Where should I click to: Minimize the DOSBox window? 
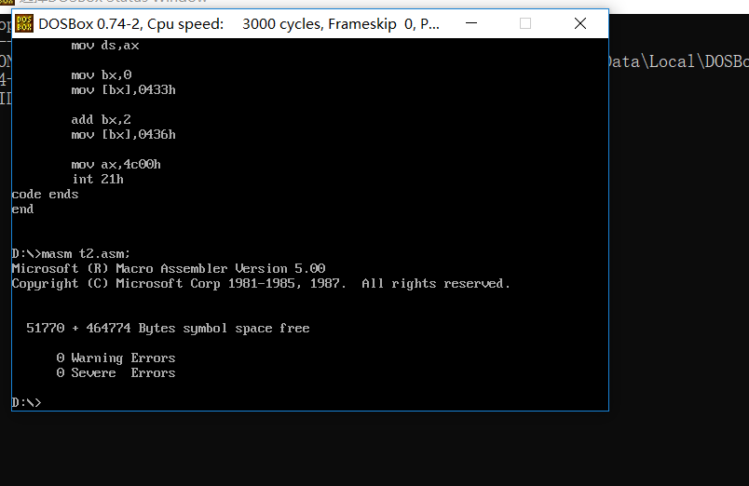coord(471,23)
